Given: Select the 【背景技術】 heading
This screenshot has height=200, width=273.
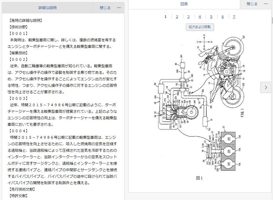Looking at the screenshot, I should (18, 53).
